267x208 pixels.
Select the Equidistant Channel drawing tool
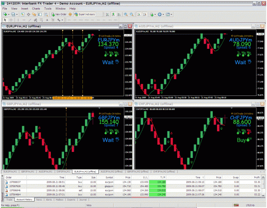[x=35, y=20]
